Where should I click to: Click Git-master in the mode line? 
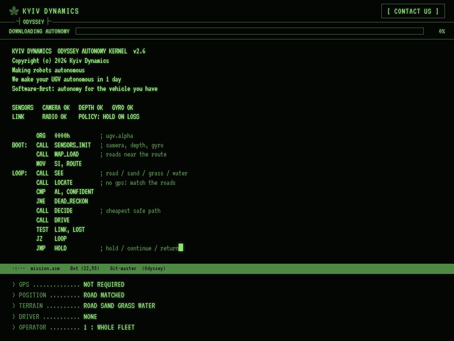point(123,268)
